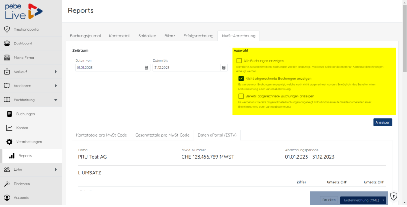
Task: Expand the Verkauf menu arrow
Action: (56, 72)
